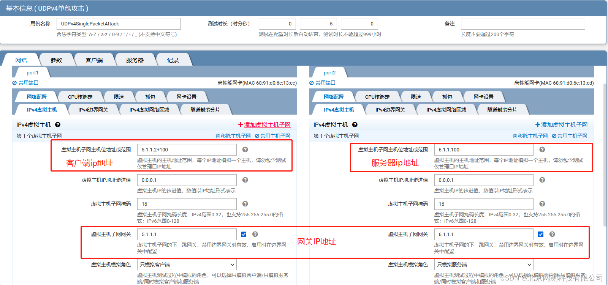Screen dimensions: 608x285
Task: Edit port2 IP step value 0.0.0.1
Action: tap(484, 180)
